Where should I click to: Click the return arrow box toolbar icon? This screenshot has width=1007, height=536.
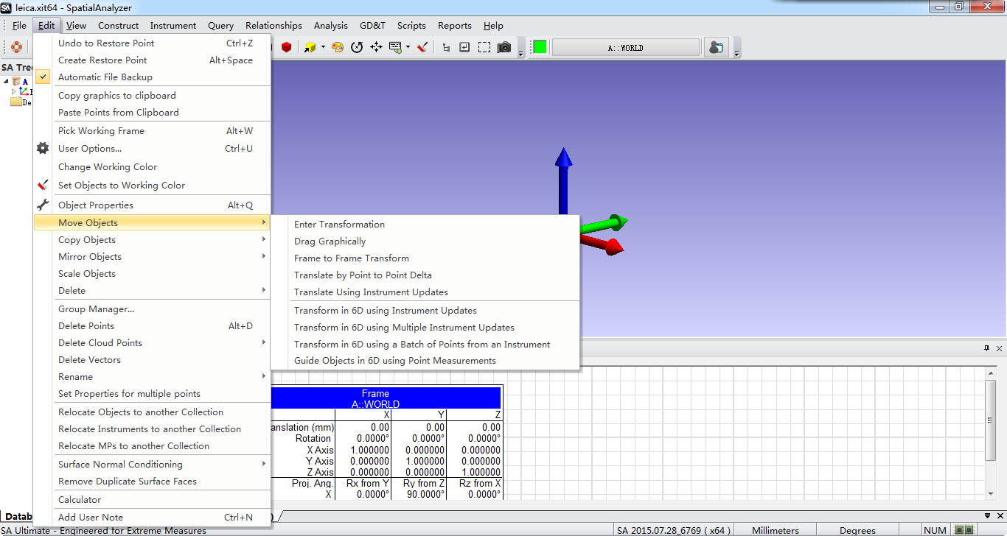coord(464,47)
